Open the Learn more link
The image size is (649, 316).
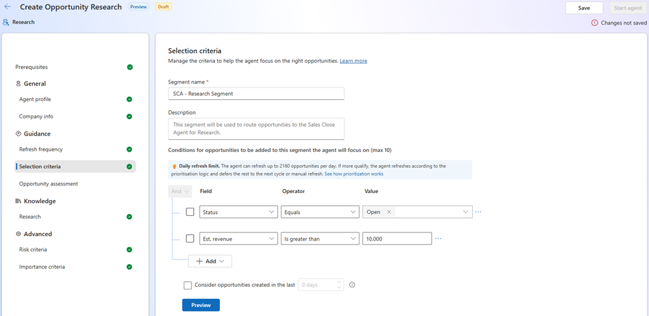[354, 61]
